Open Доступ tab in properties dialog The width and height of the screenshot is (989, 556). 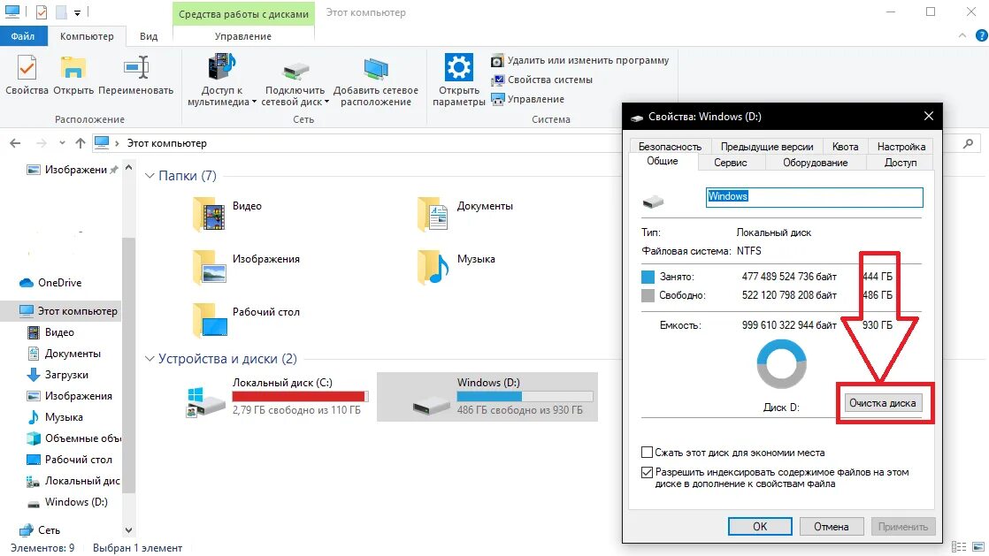pos(900,163)
